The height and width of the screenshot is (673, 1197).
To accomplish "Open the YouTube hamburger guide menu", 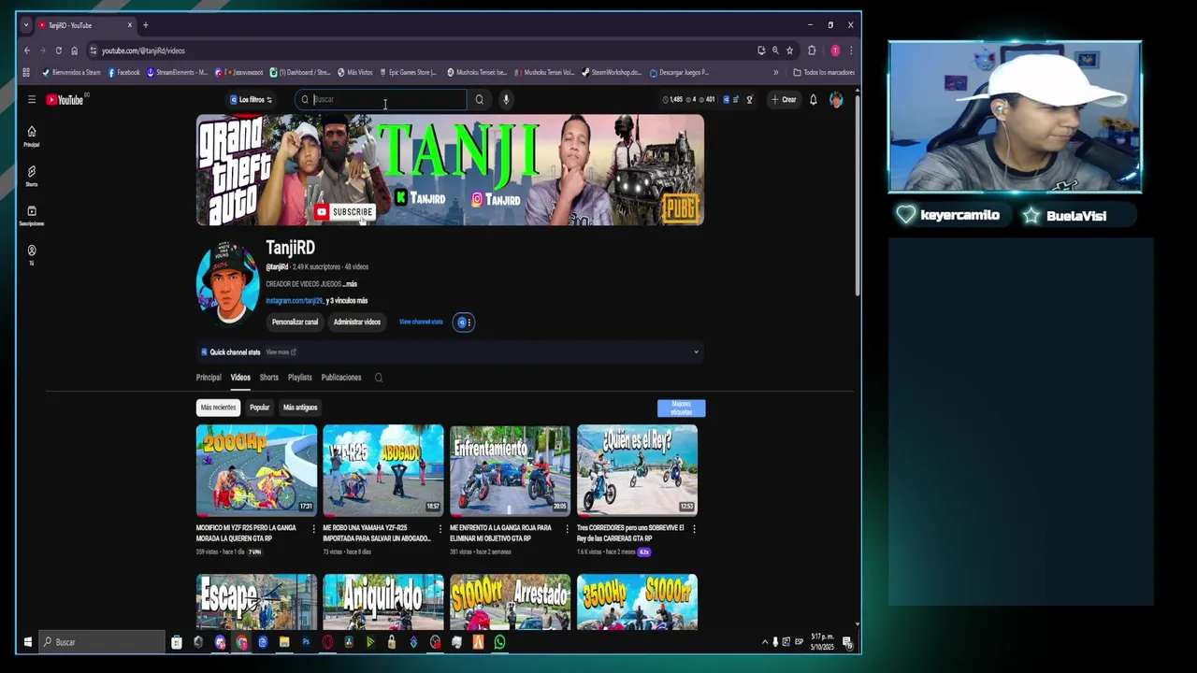I will point(31,100).
